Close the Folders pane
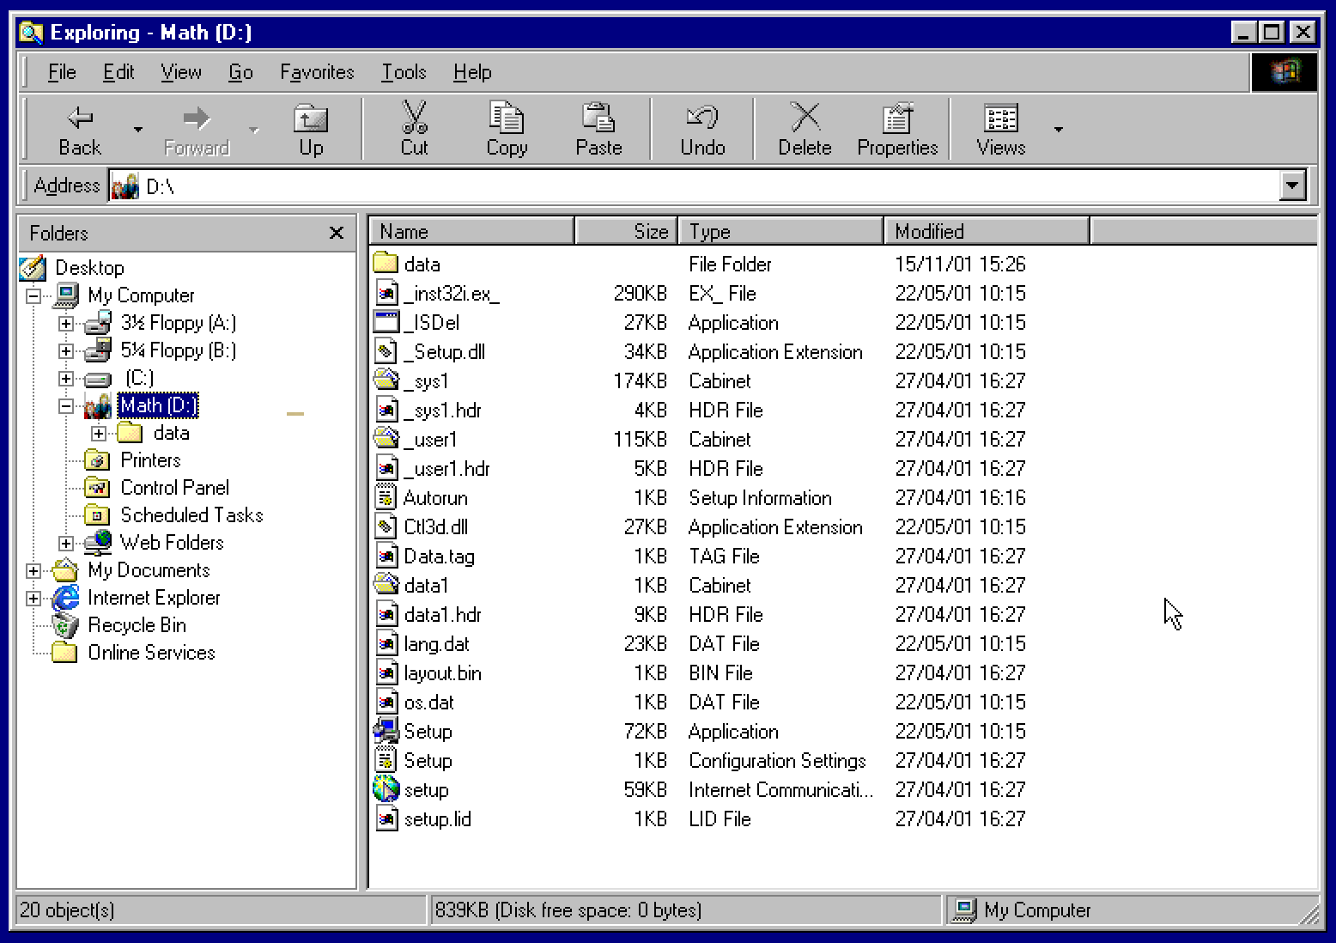This screenshot has width=1336, height=943. tap(337, 233)
